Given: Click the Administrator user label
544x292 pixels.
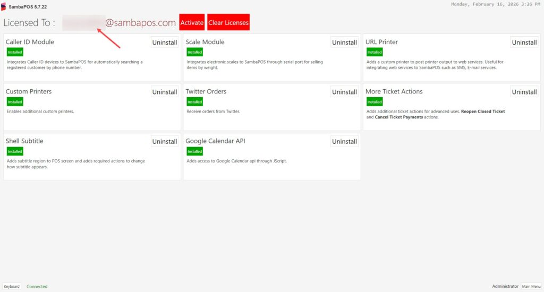Looking at the screenshot, I should pyautogui.click(x=505, y=287).
